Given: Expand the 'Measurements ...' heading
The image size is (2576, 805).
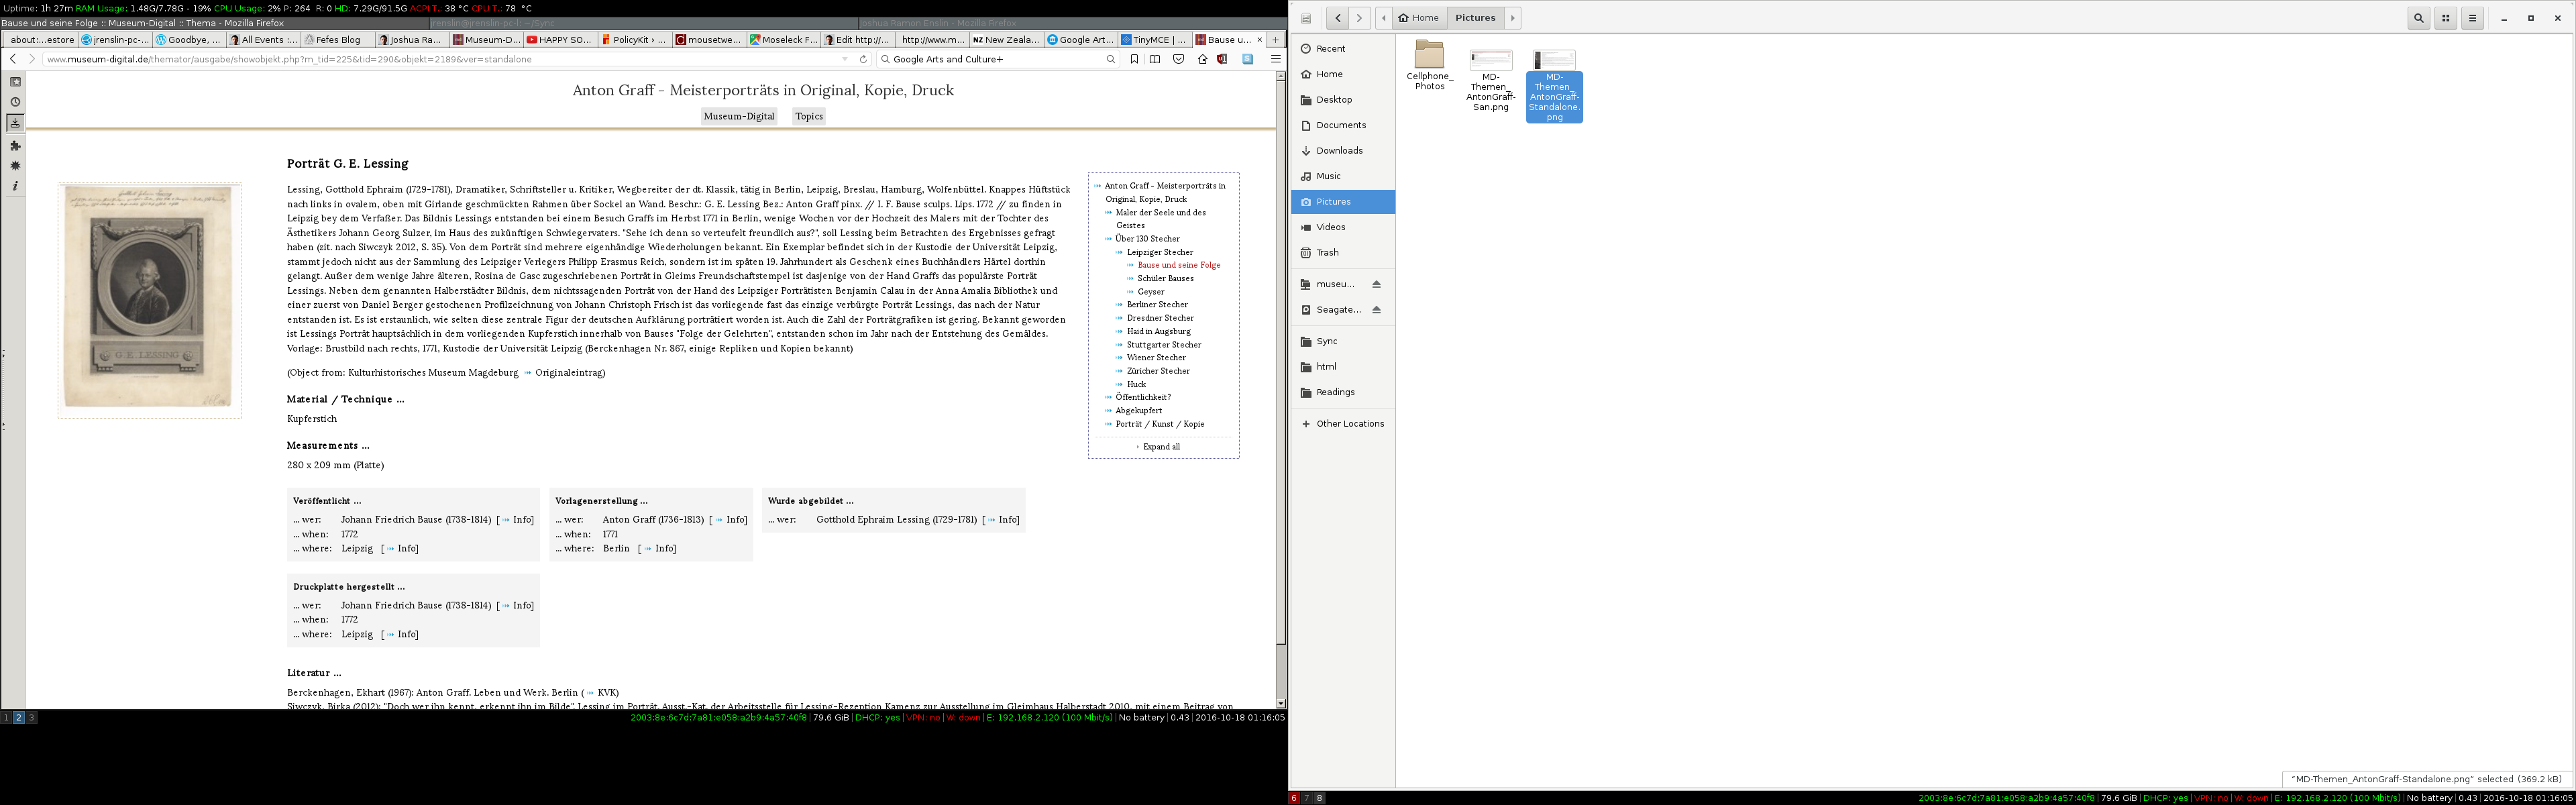Looking at the screenshot, I should pos(328,445).
